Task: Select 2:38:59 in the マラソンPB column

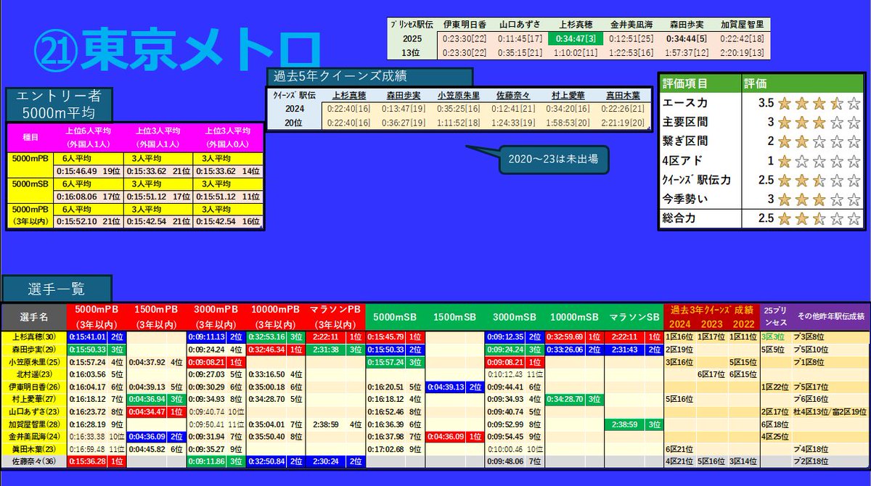Action: click(x=326, y=424)
